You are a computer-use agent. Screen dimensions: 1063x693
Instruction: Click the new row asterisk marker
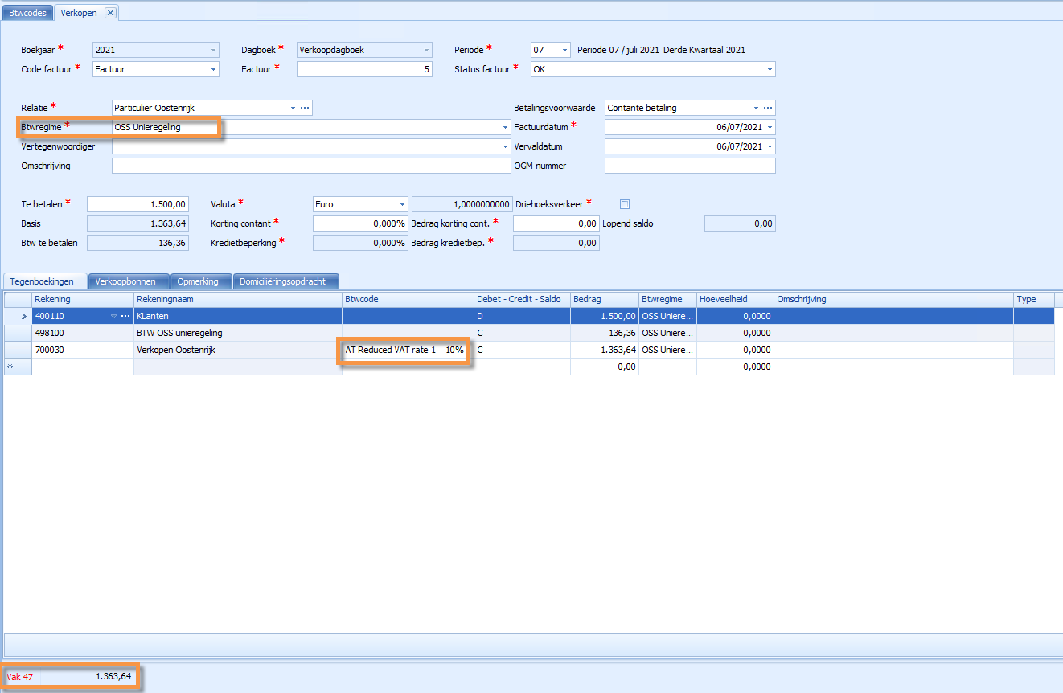coord(10,367)
